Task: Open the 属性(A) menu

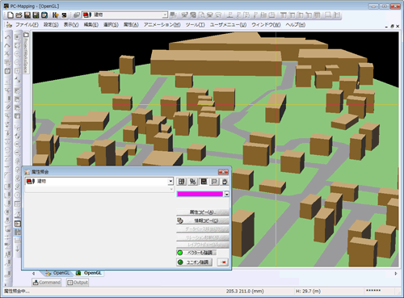Action: point(131,25)
